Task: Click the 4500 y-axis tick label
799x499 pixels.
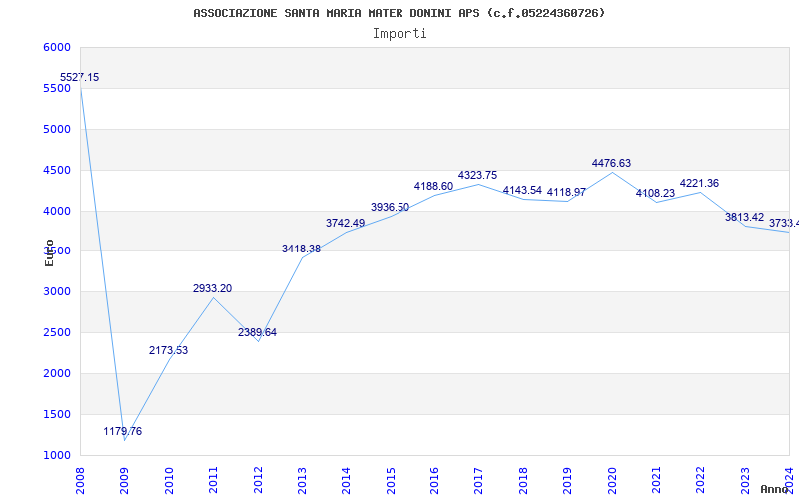Action: (57, 170)
